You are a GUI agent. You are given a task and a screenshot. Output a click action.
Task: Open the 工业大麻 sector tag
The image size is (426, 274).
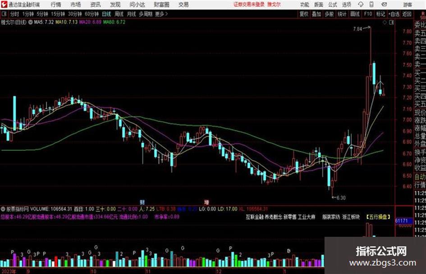click(x=307, y=217)
